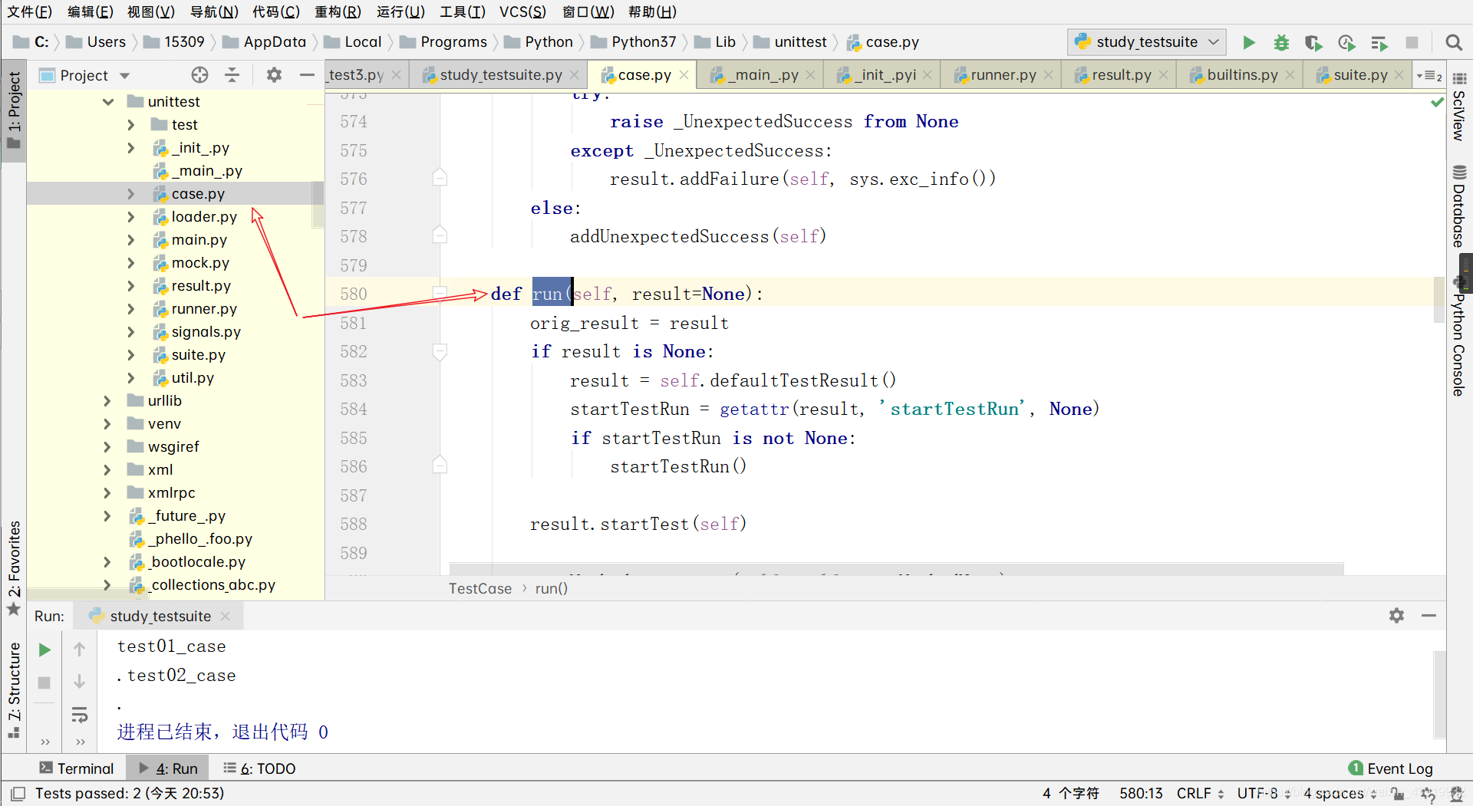
Task: Open the VCS(S) menu
Action: tap(522, 12)
